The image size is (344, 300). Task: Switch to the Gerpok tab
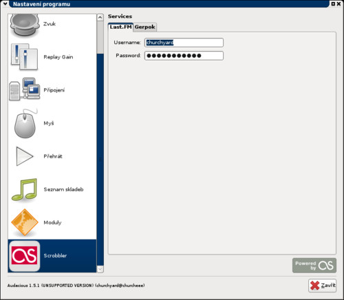click(x=144, y=27)
